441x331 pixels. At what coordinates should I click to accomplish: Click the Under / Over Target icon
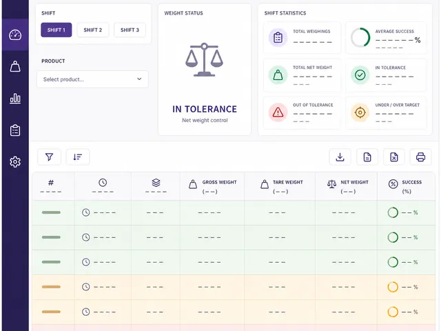pos(360,112)
